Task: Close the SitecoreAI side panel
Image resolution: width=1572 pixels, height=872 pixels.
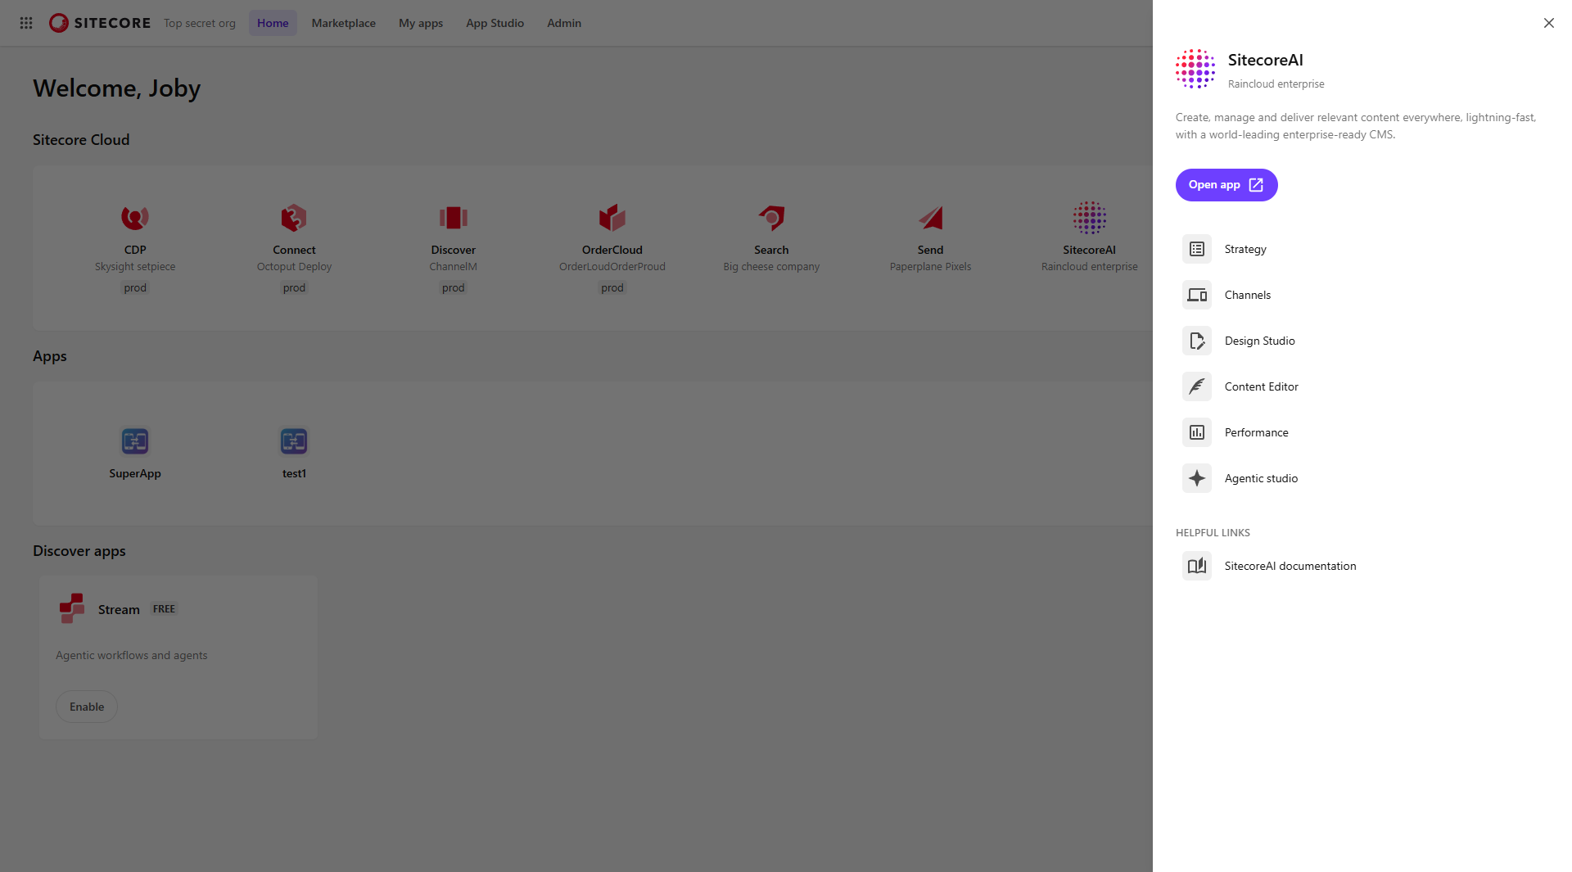Action: coord(1548,23)
